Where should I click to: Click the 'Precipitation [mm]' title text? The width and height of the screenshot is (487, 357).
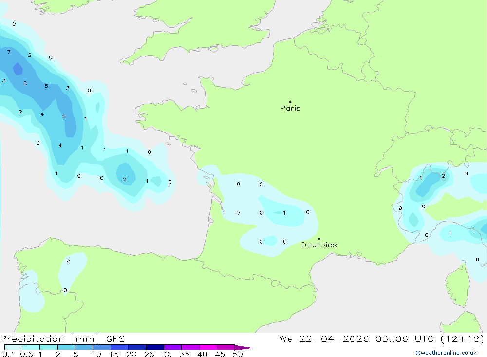pos(50,339)
